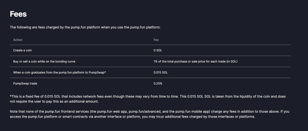The image size is (308, 131).
Task: Click the "0 SOL" fee value
Action: click(158, 50)
